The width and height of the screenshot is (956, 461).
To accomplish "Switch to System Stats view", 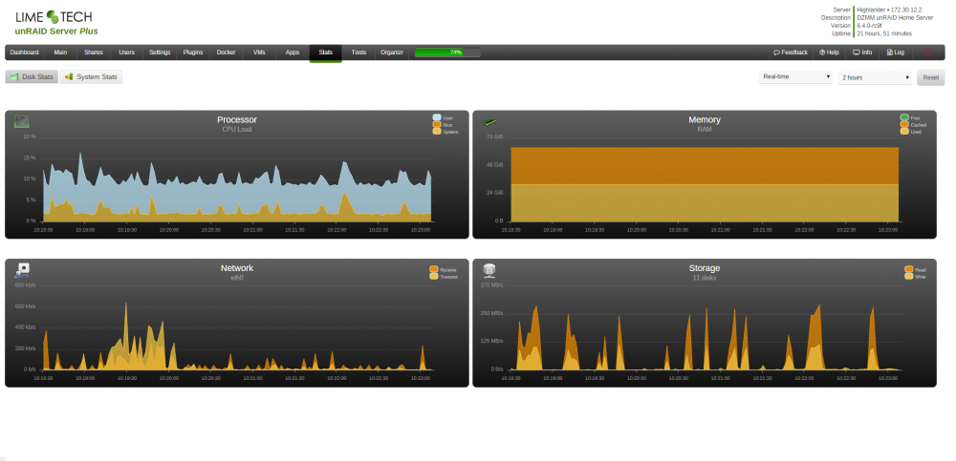I will click(x=91, y=76).
